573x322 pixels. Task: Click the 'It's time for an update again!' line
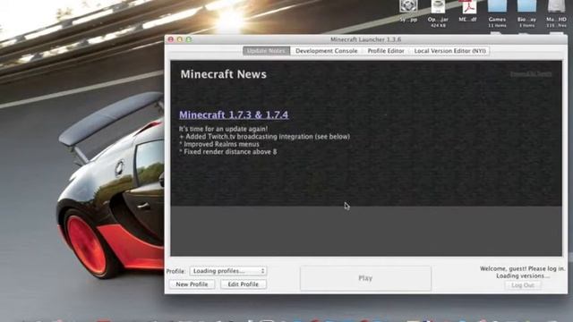point(223,129)
